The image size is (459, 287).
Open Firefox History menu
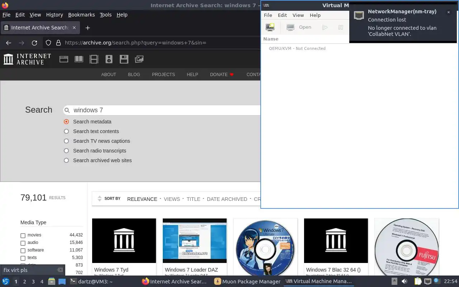click(x=55, y=15)
